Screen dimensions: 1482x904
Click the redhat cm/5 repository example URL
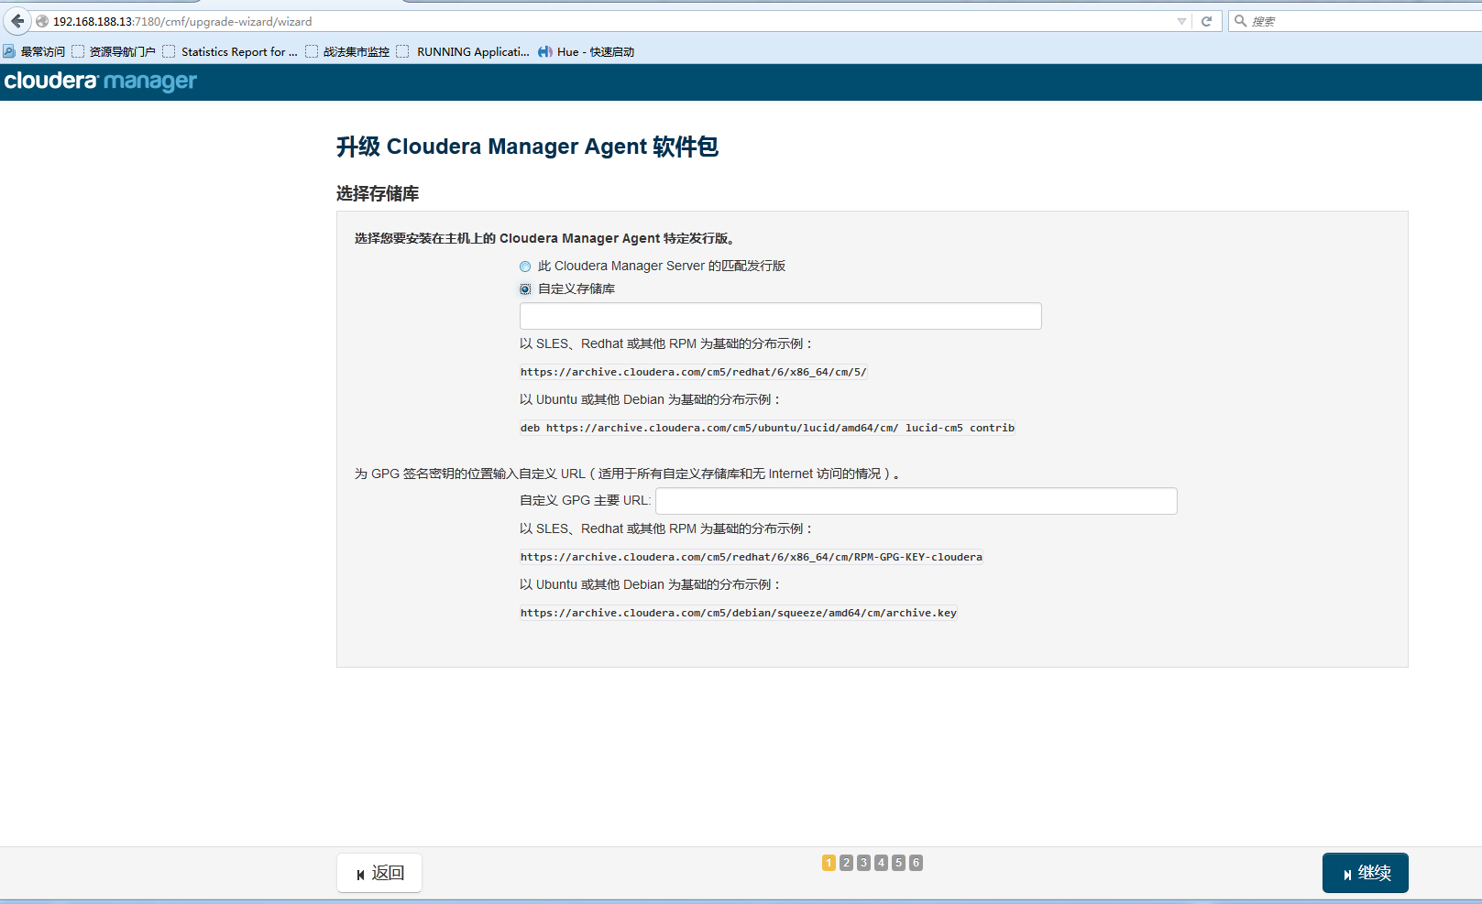point(694,372)
